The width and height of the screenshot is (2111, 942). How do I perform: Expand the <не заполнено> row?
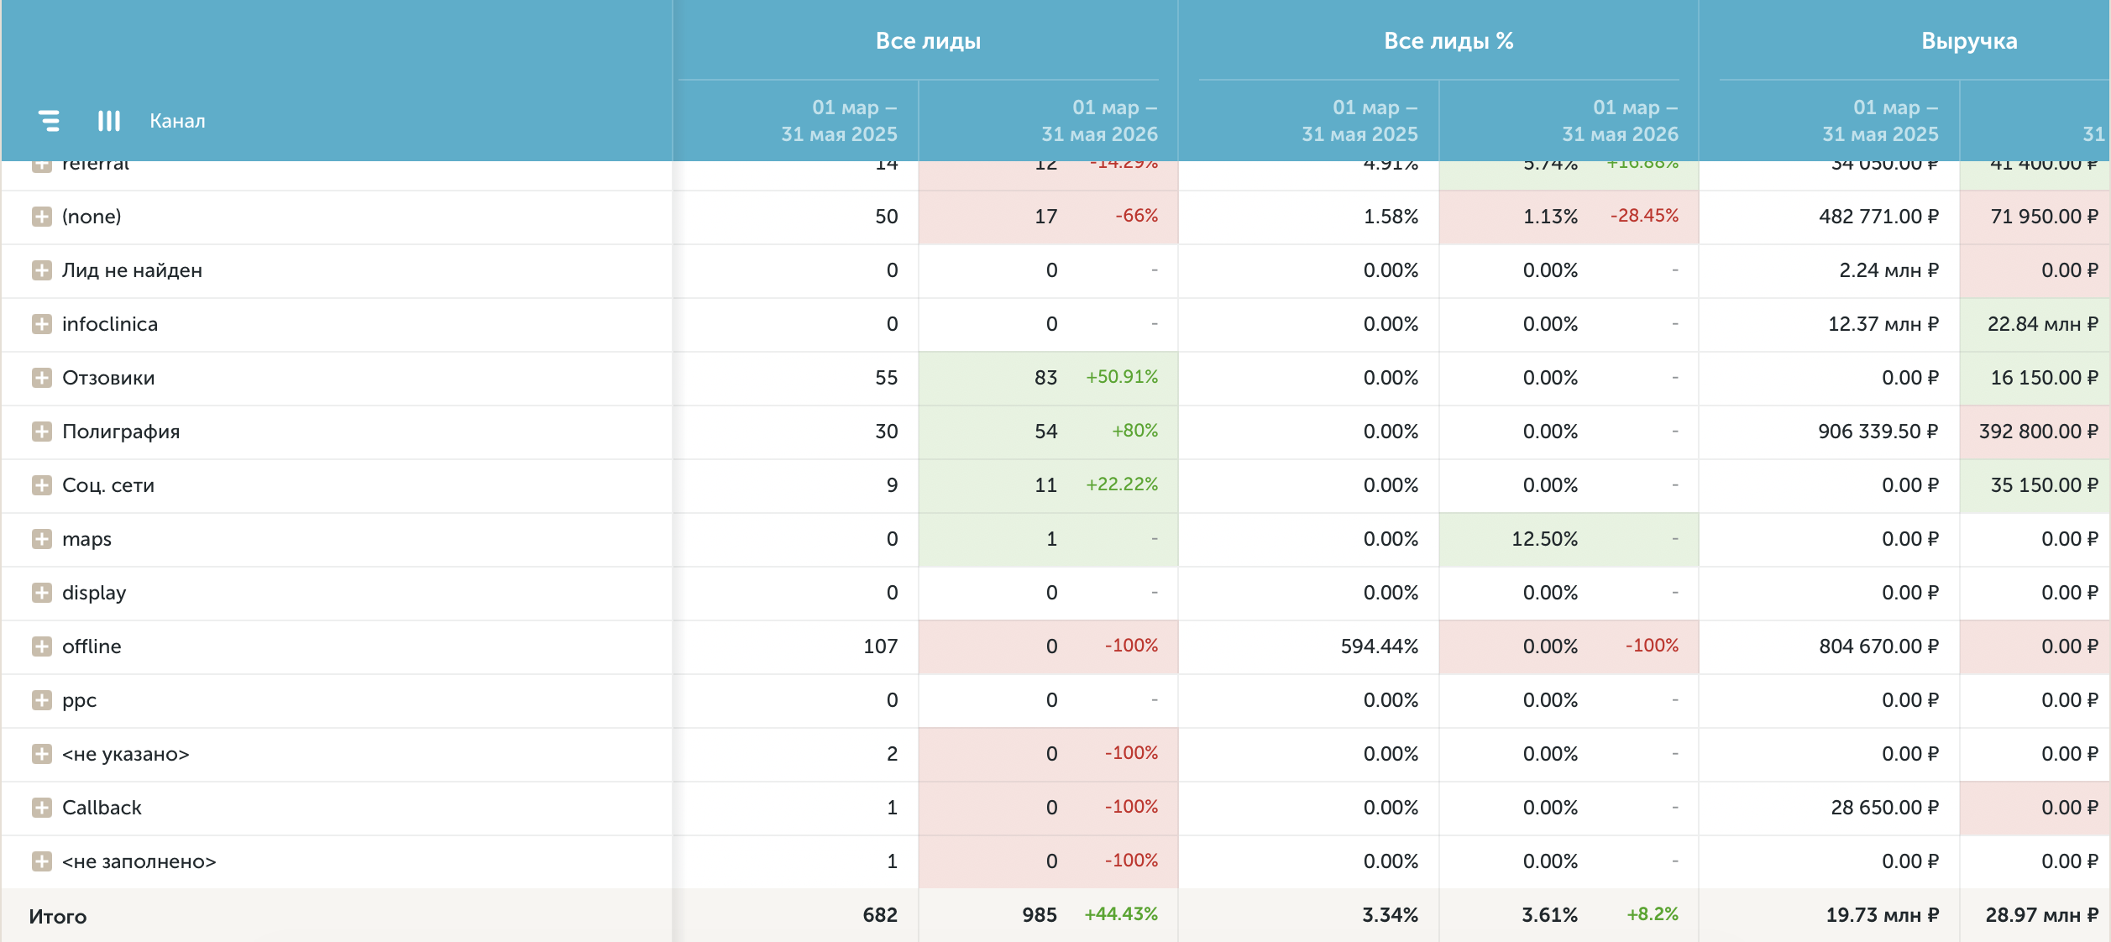click(x=42, y=861)
